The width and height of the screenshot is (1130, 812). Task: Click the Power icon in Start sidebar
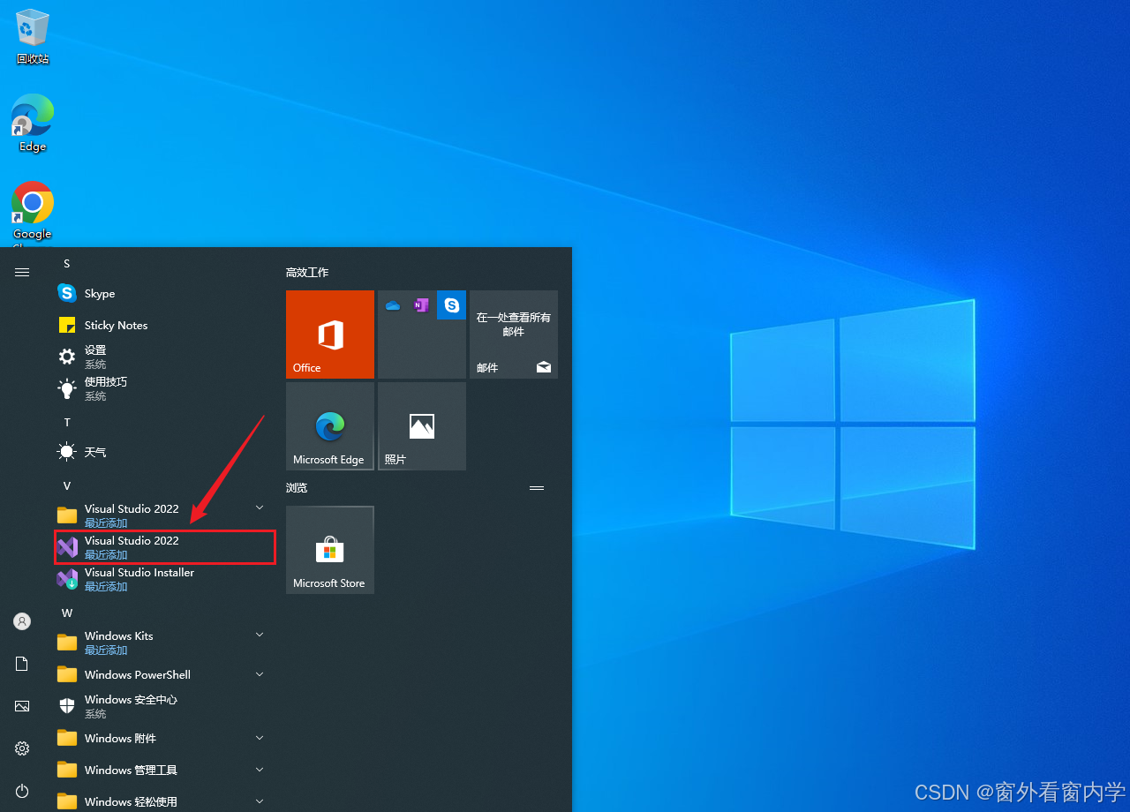22,791
